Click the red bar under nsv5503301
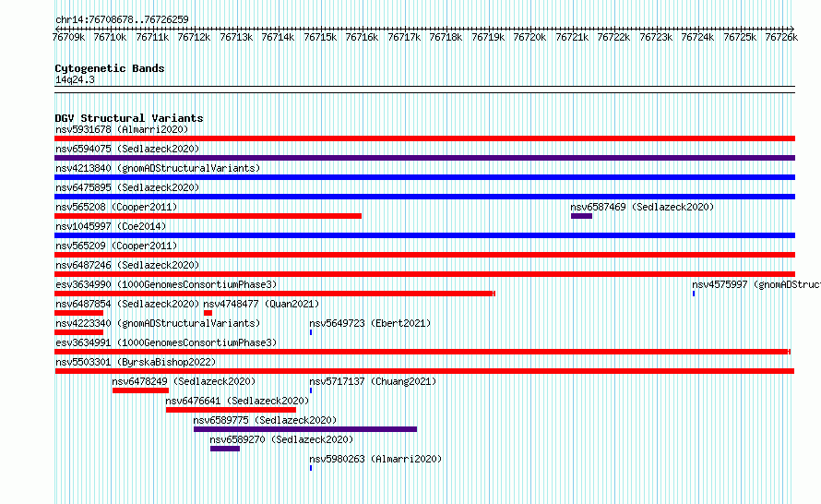The height and width of the screenshot is (504, 821). click(x=424, y=371)
